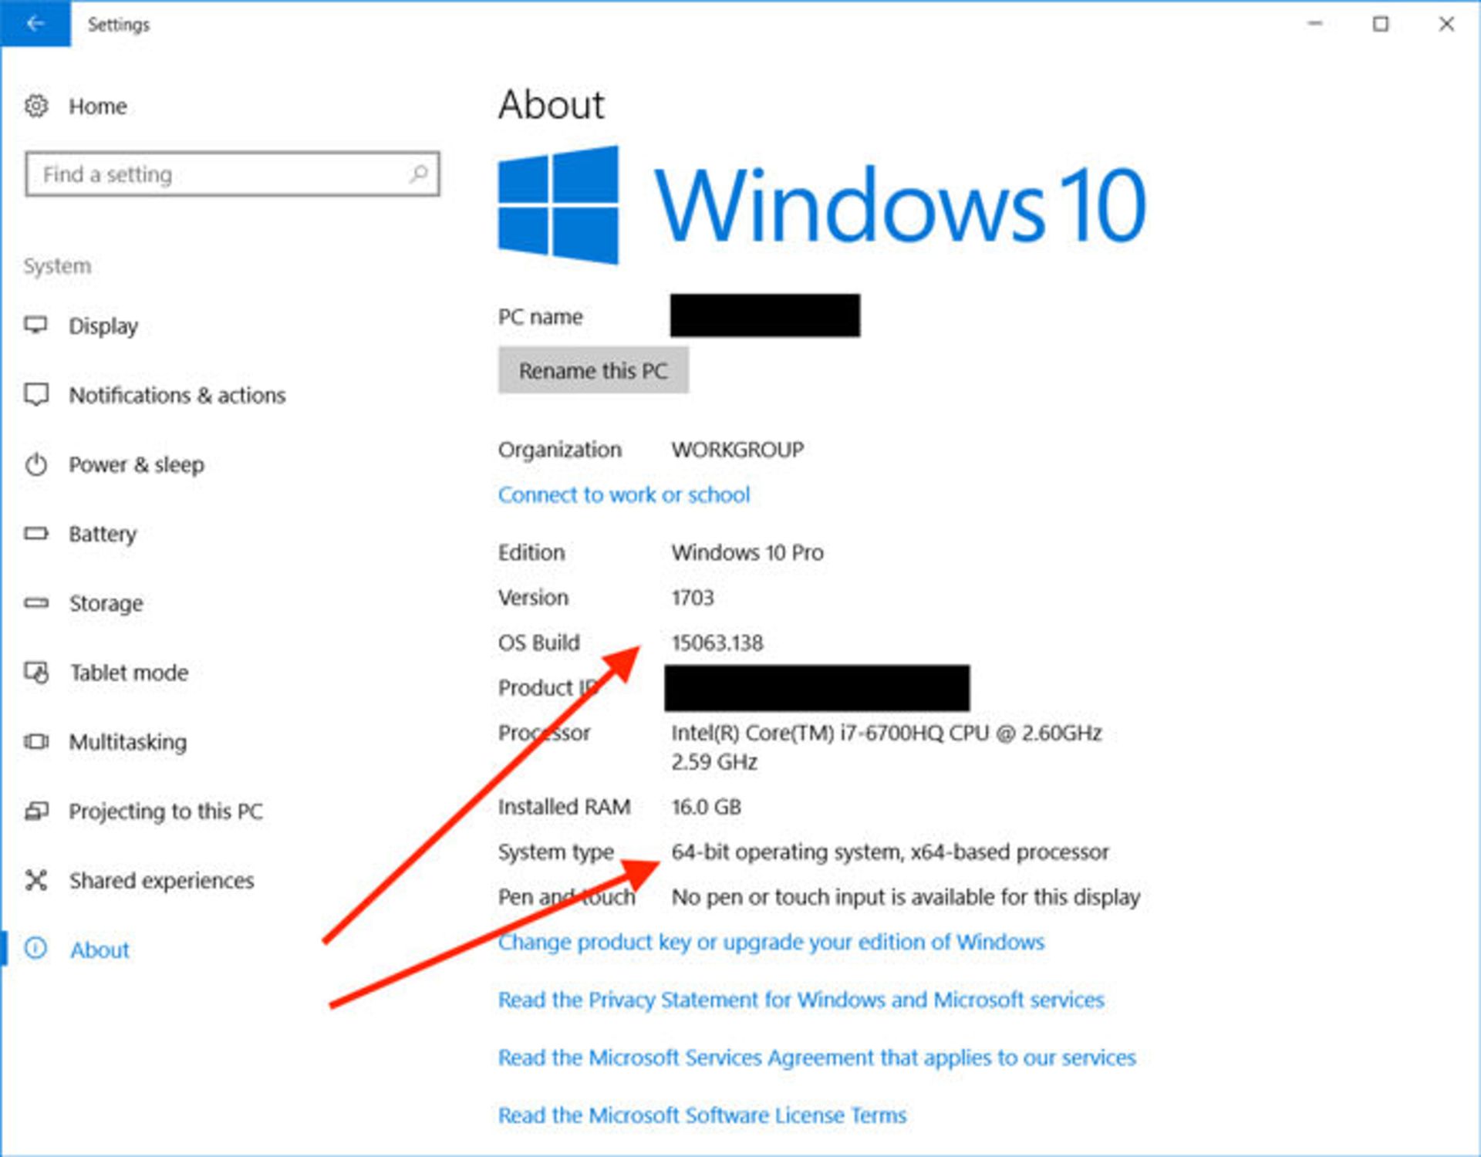The width and height of the screenshot is (1481, 1157).
Task: Click the Notifications & actions speech icon
Action: pyautogui.click(x=36, y=395)
